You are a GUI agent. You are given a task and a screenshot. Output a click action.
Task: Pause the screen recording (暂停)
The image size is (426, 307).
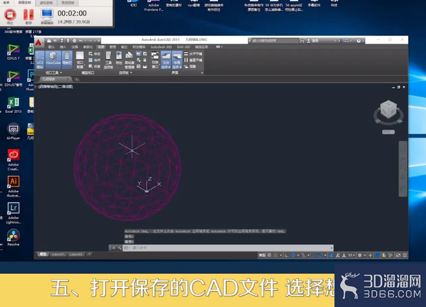click(x=29, y=16)
